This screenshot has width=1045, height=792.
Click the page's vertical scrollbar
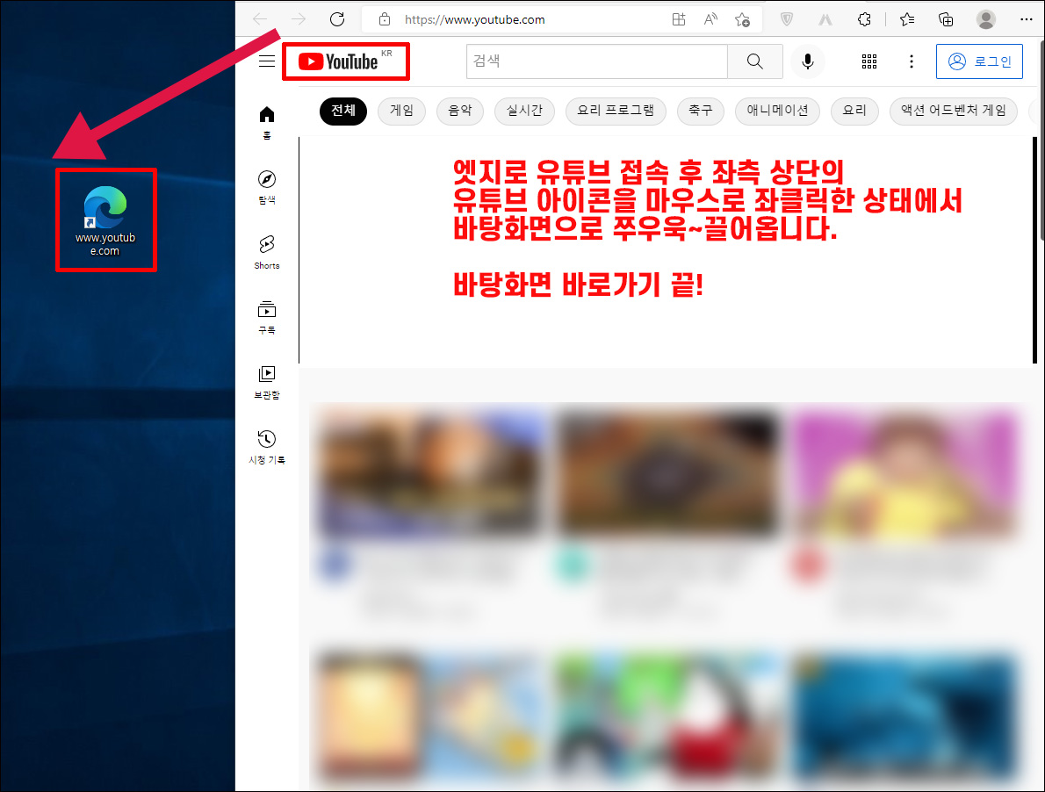click(1041, 140)
